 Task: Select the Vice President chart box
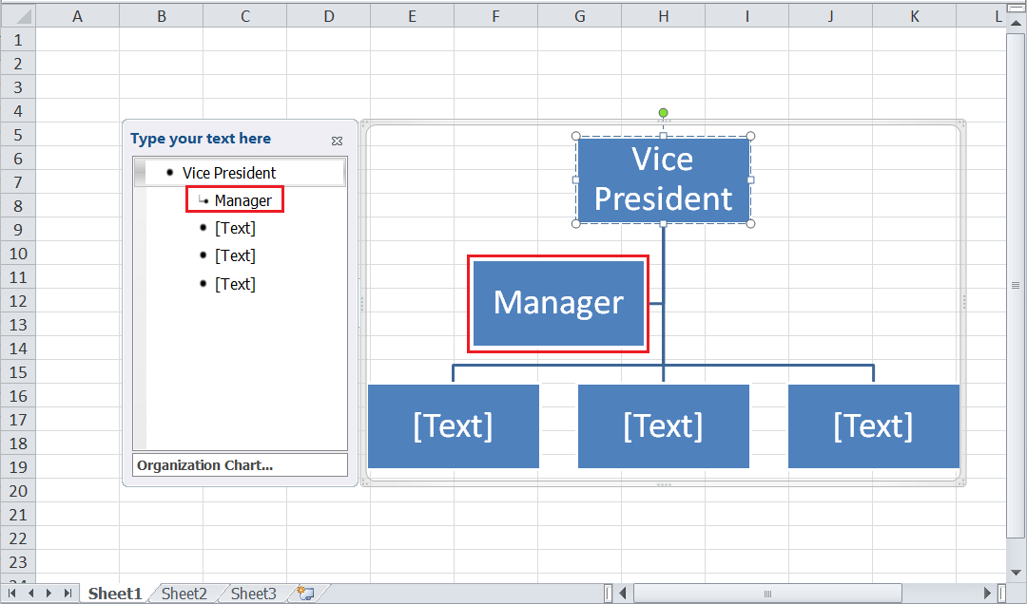[663, 179]
